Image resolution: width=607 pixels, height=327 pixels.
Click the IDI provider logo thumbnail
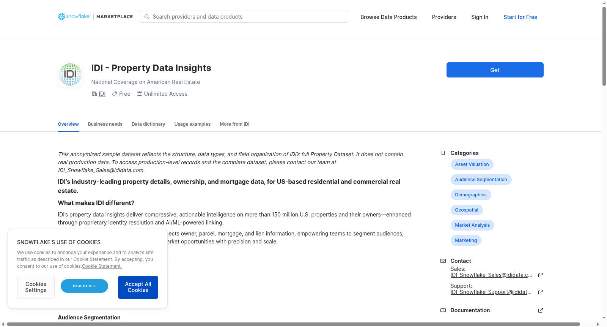pyautogui.click(x=70, y=74)
